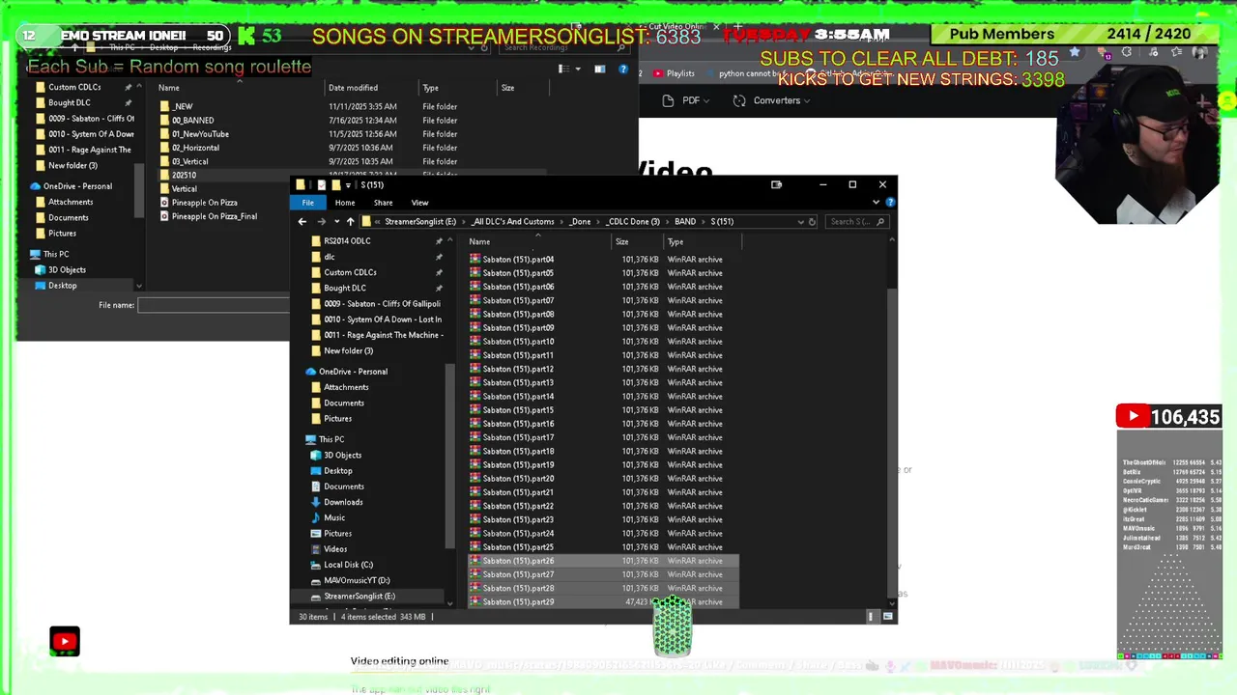Click Properties icon in S (151) title bar
The width and height of the screenshot is (1237, 695).
coord(322,185)
